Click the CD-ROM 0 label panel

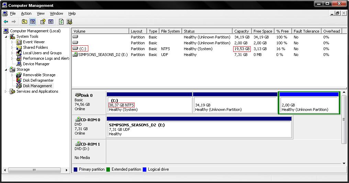[x=89, y=127]
